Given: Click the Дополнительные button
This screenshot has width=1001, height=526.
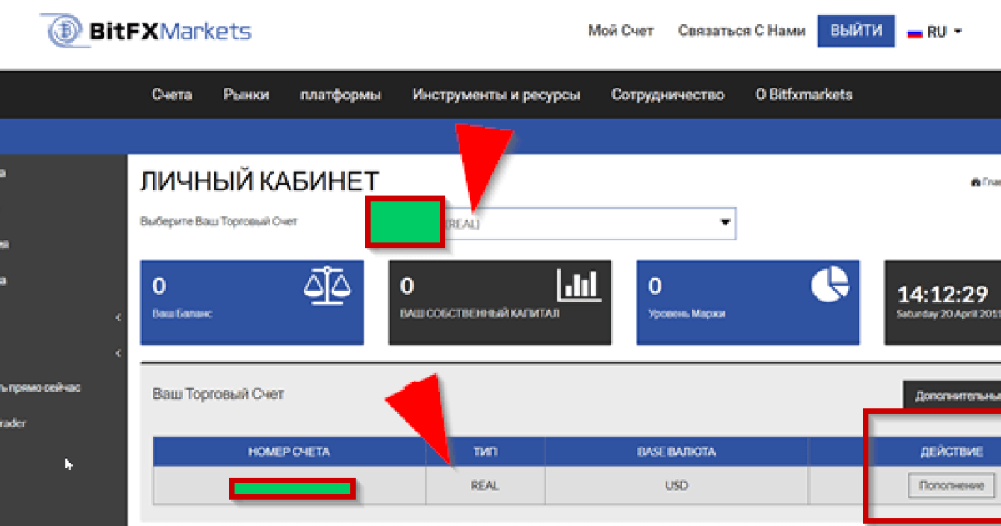Looking at the screenshot, I should [952, 396].
